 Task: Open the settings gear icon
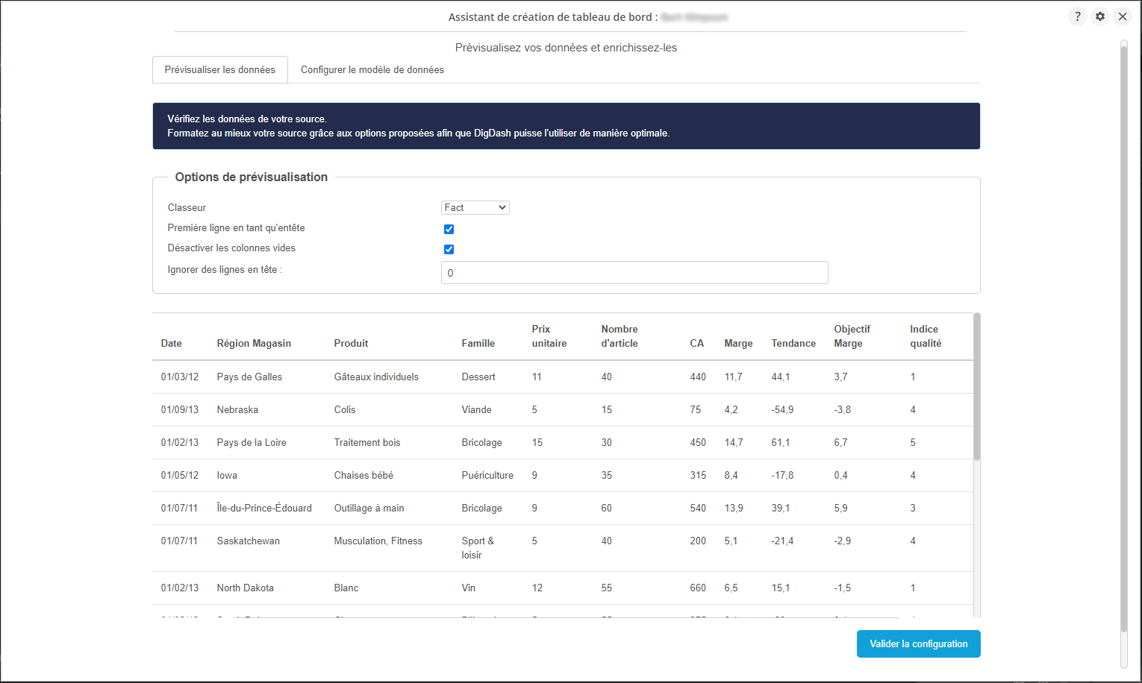(x=1100, y=16)
